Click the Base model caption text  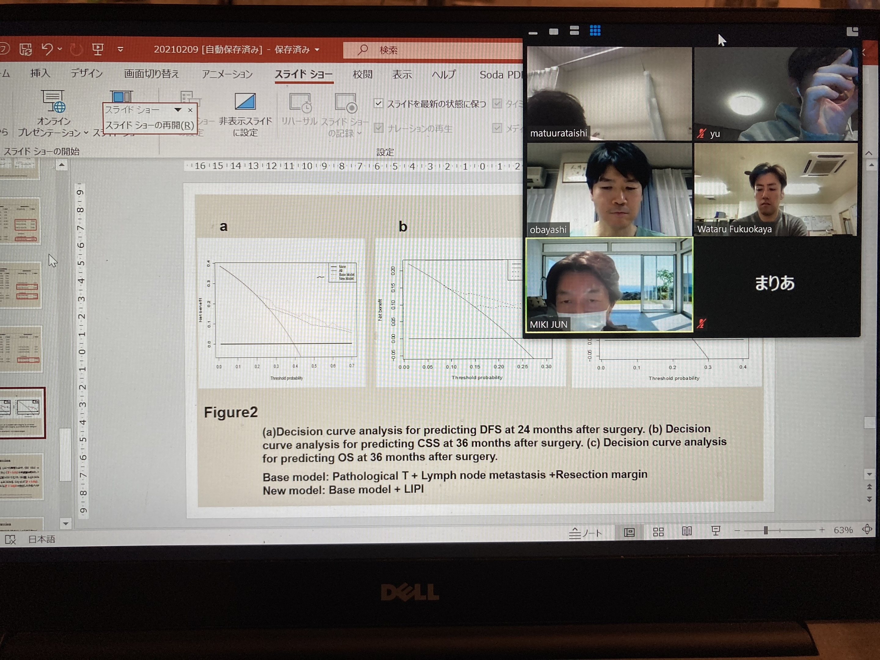pos(455,475)
